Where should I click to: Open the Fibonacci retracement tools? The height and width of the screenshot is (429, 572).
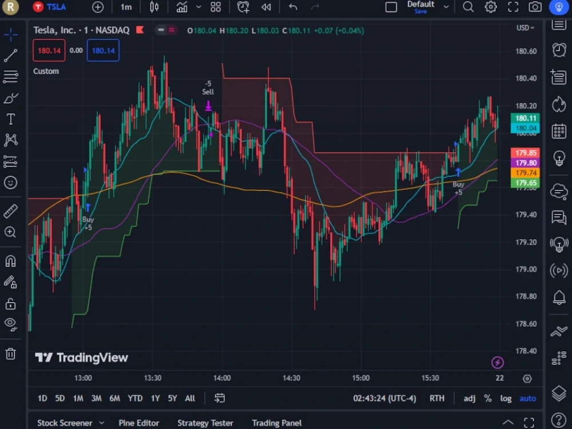[x=10, y=77]
